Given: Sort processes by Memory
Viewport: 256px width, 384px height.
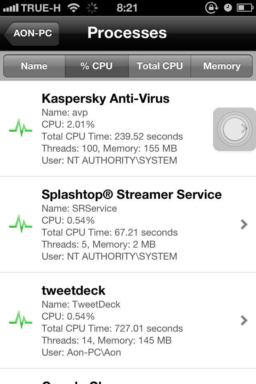Looking at the screenshot, I should click(x=222, y=66).
